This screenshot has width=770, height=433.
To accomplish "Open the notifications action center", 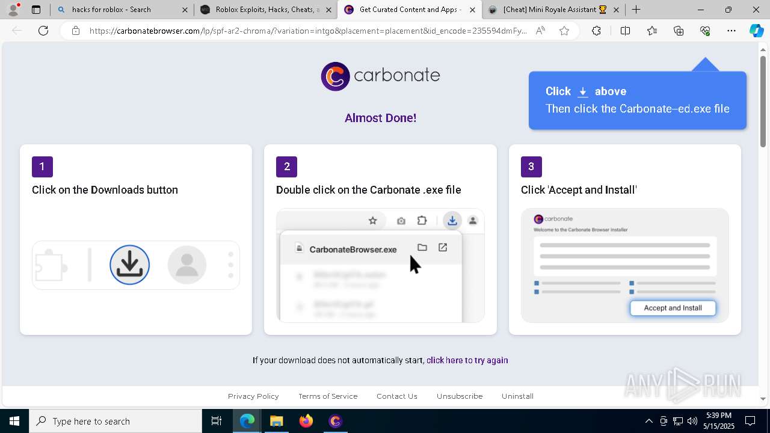I will click(x=750, y=421).
